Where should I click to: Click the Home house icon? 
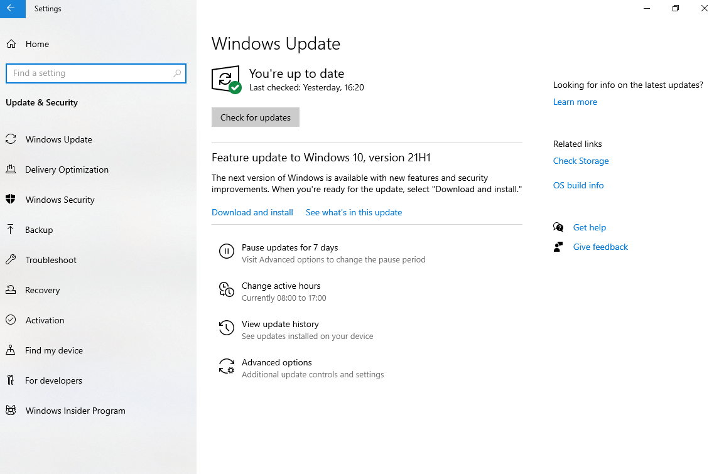[11, 44]
